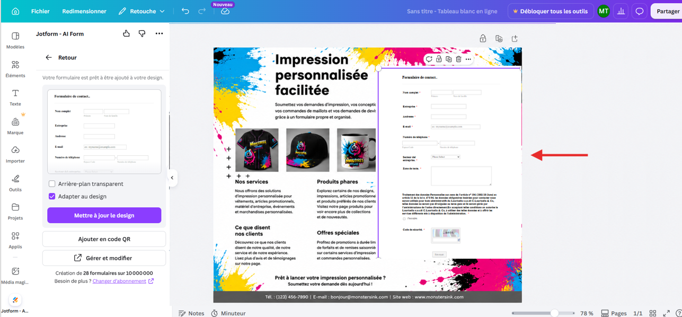682x317 pixels.
Task: Add a new page icon above the canvas
Action: [x=515, y=38]
